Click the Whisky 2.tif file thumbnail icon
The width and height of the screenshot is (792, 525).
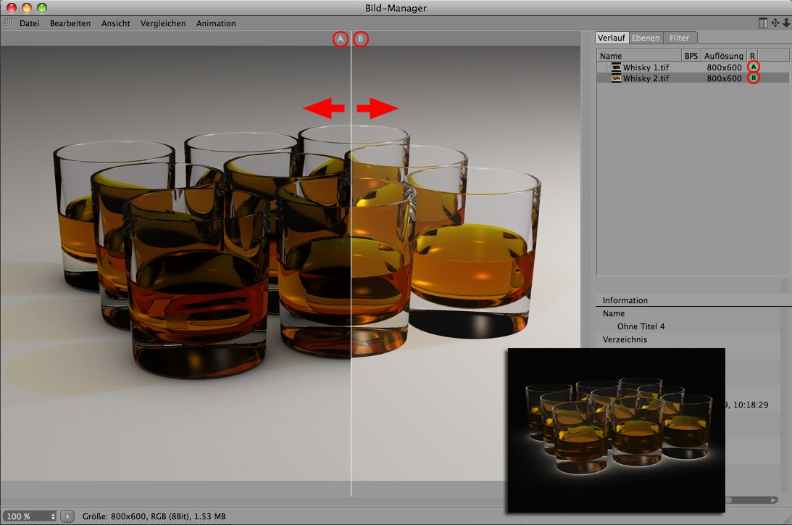coord(616,78)
